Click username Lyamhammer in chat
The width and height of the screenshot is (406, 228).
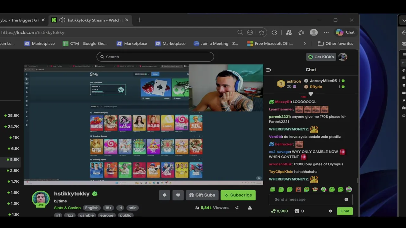coord(281,109)
